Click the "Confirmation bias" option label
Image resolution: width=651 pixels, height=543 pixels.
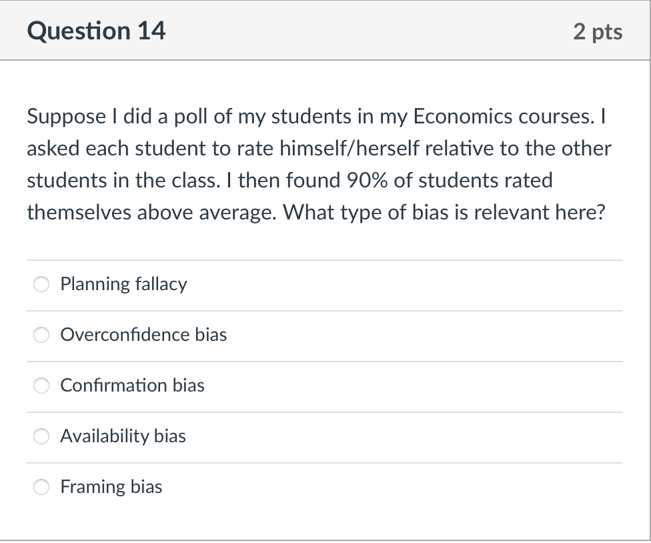pos(132,386)
